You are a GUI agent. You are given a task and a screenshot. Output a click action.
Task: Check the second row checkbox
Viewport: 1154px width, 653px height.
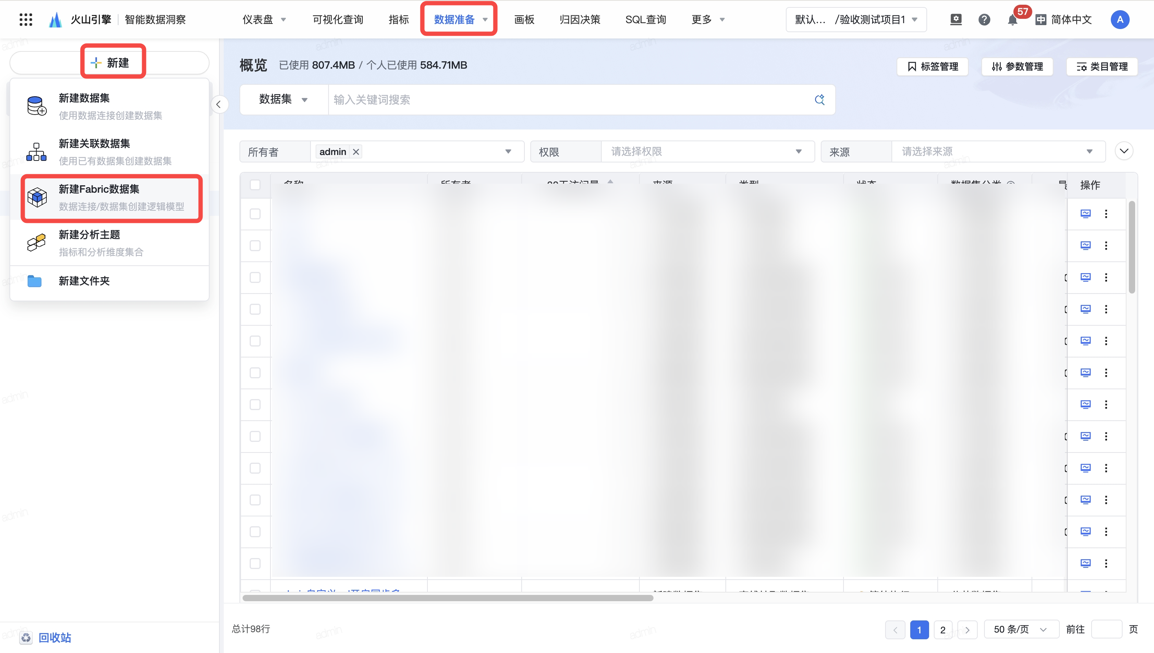(255, 245)
